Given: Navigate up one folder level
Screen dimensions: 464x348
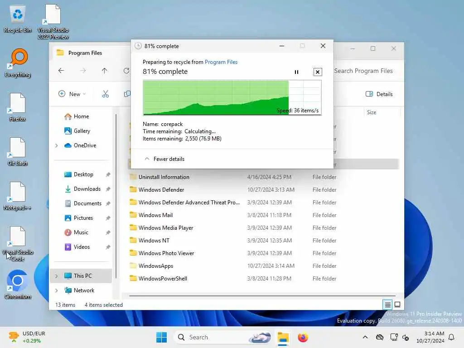Looking at the screenshot, I should (x=105, y=71).
